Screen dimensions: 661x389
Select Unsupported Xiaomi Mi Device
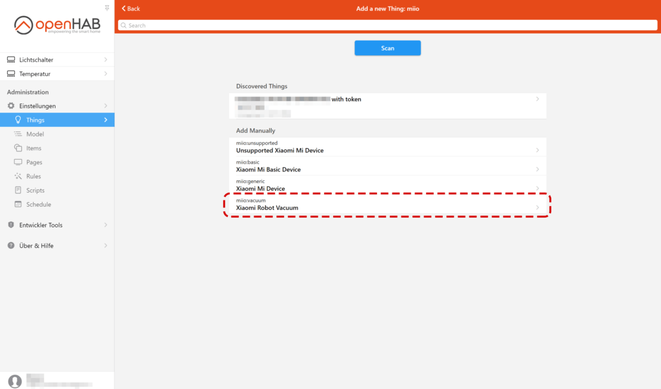point(387,147)
